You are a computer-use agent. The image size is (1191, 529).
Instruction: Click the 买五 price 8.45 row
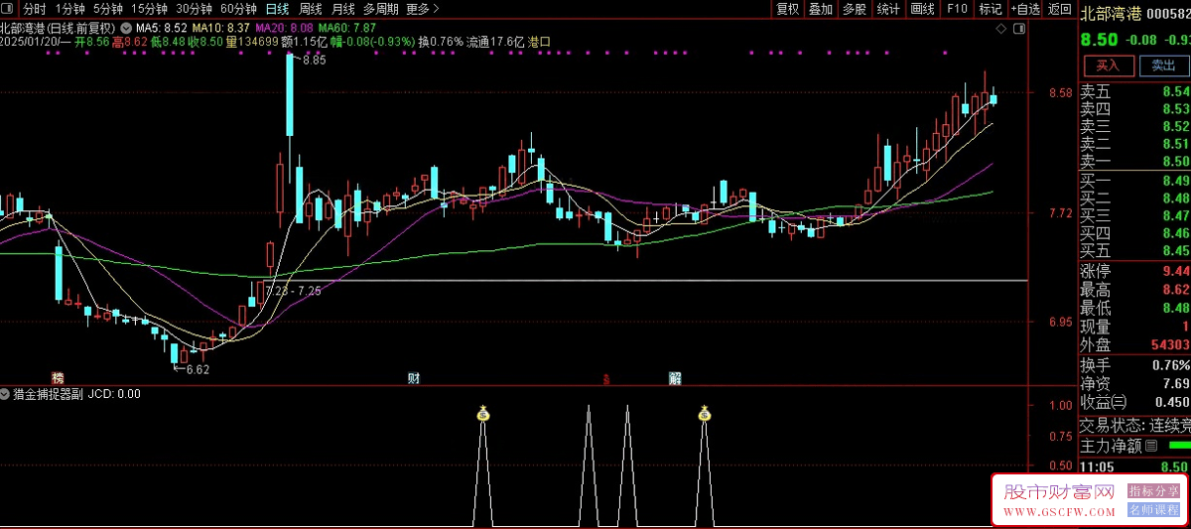pos(1134,250)
